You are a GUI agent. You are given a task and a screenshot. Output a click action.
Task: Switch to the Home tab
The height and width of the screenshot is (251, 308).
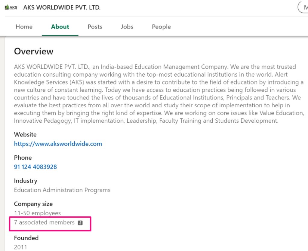(24, 27)
